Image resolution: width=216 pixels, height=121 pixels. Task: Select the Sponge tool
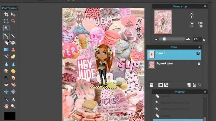click(13, 71)
